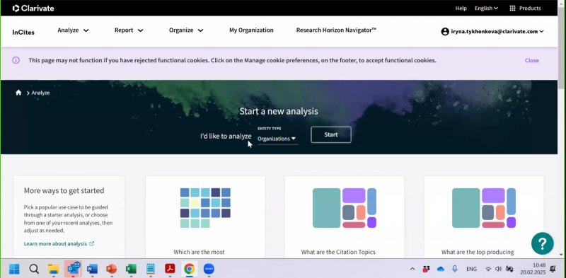Open Research Horizon Navigator
This screenshot has width=566, height=278.
click(x=336, y=30)
